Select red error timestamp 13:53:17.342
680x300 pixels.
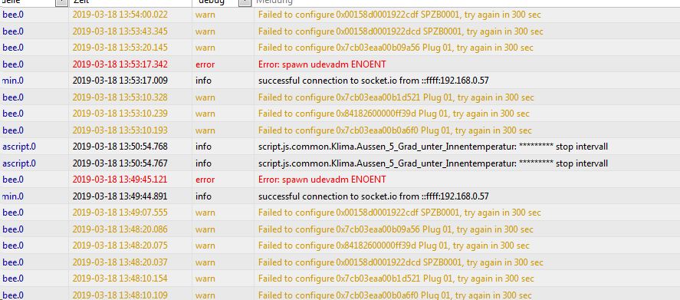point(120,64)
